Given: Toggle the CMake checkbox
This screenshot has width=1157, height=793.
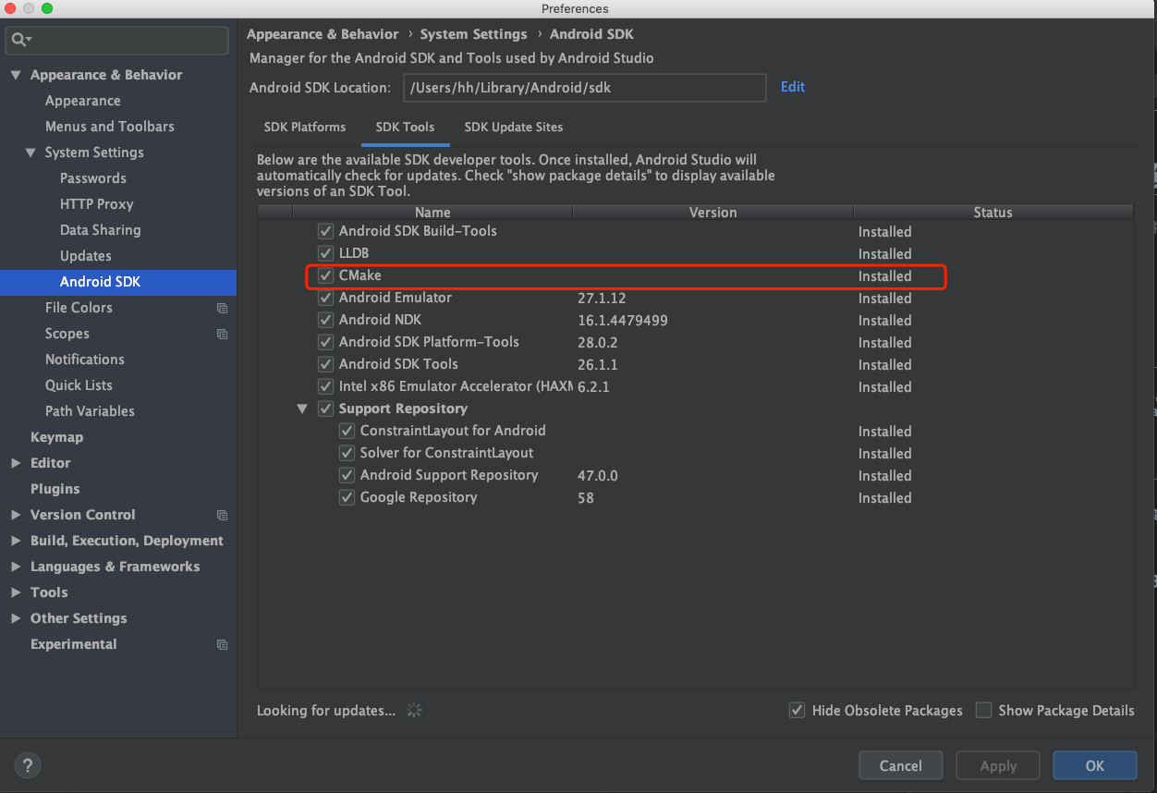Looking at the screenshot, I should (325, 275).
